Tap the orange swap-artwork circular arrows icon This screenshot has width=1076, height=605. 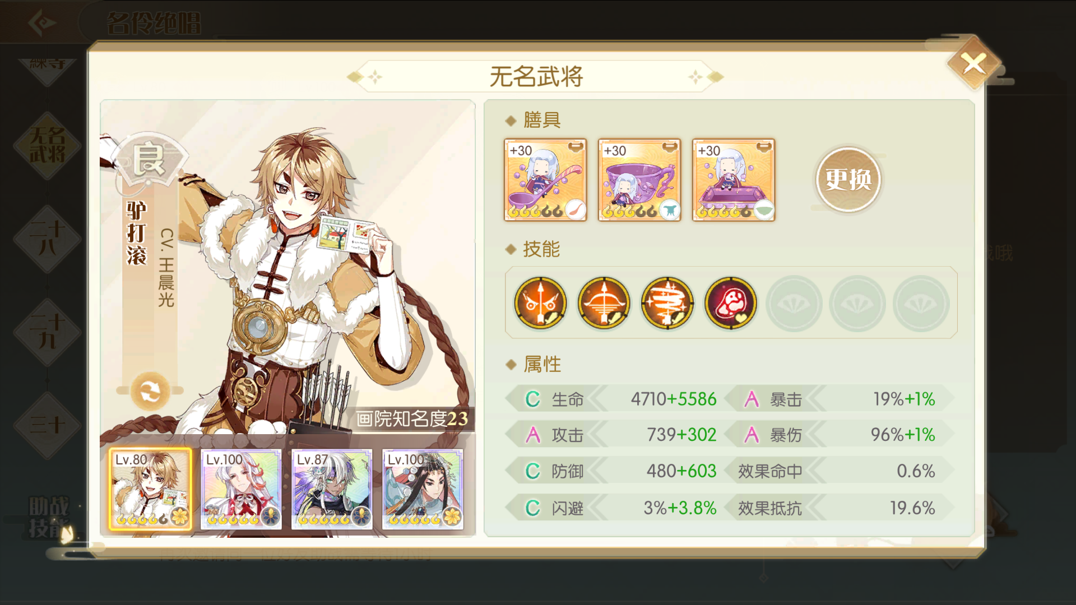click(x=150, y=391)
